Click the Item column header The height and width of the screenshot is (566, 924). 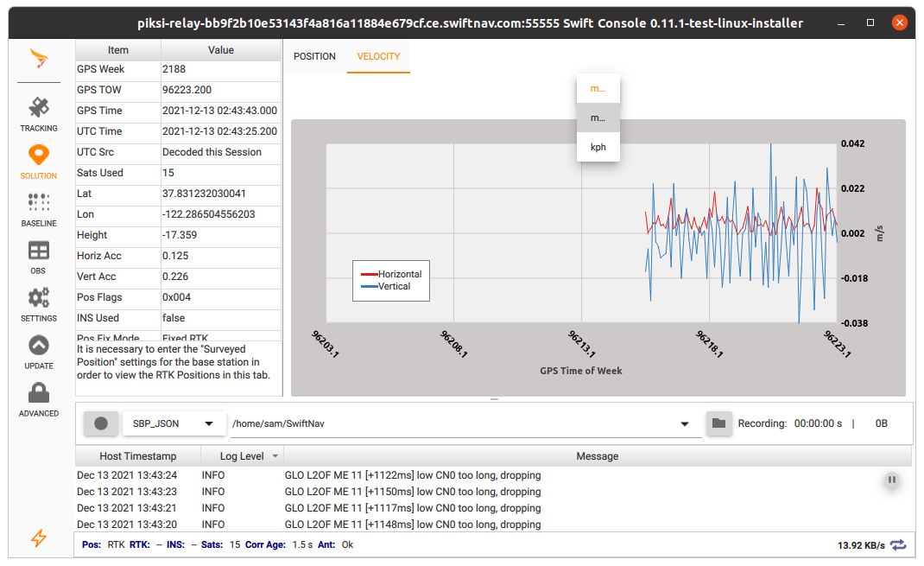click(x=117, y=50)
